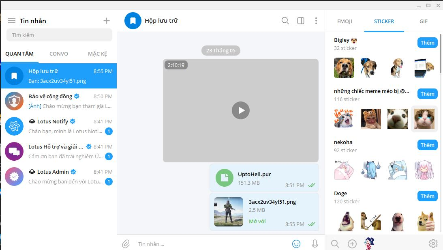This screenshot has height=250, width=443.
Task: Record a voice message with the microphone
Action: click(x=315, y=244)
